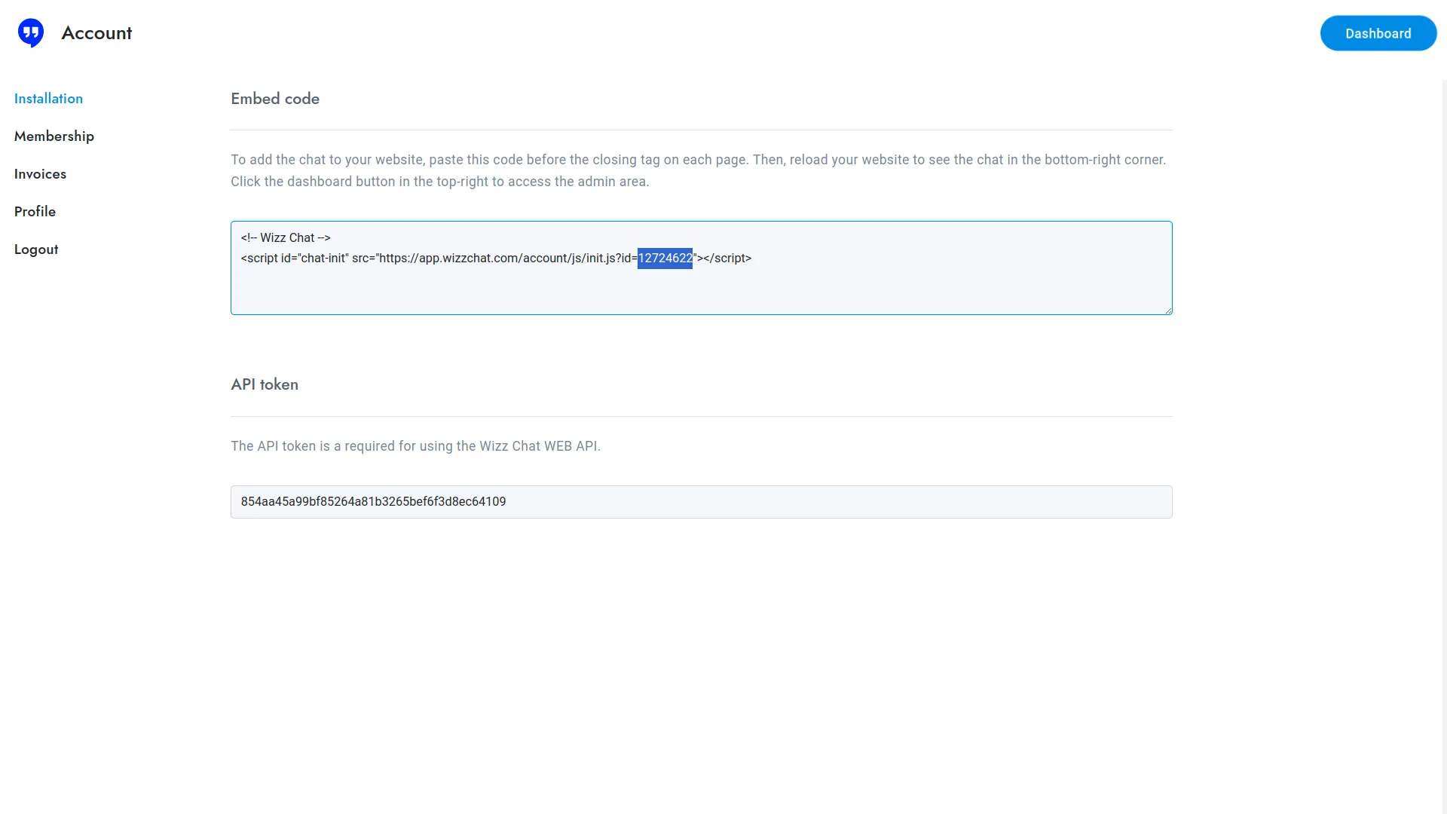
Task: Open the Dashboard
Action: pos(1378,33)
